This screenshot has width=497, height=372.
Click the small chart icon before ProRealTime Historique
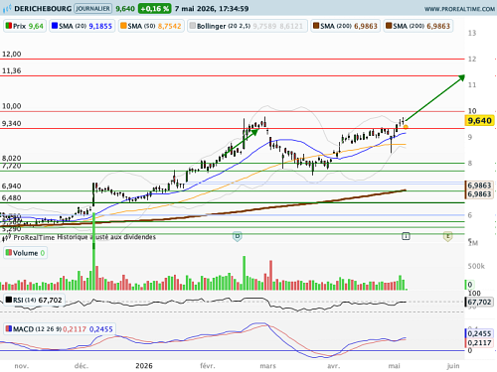7,237
